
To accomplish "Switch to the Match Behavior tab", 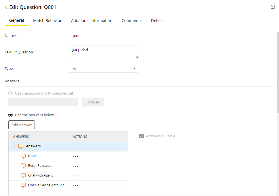I will [47, 21].
